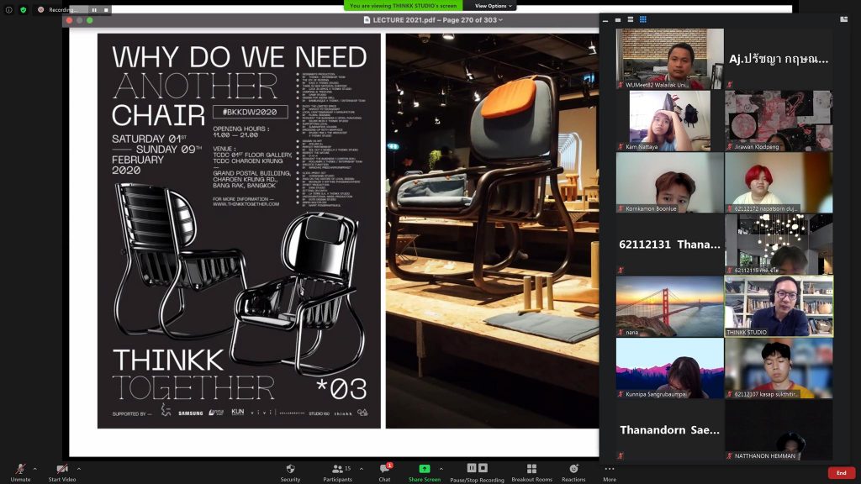The height and width of the screenshot is (484, 861).
Task: Click the green Share Screen button
Action: pyautogui.click(x=425, y=471)
